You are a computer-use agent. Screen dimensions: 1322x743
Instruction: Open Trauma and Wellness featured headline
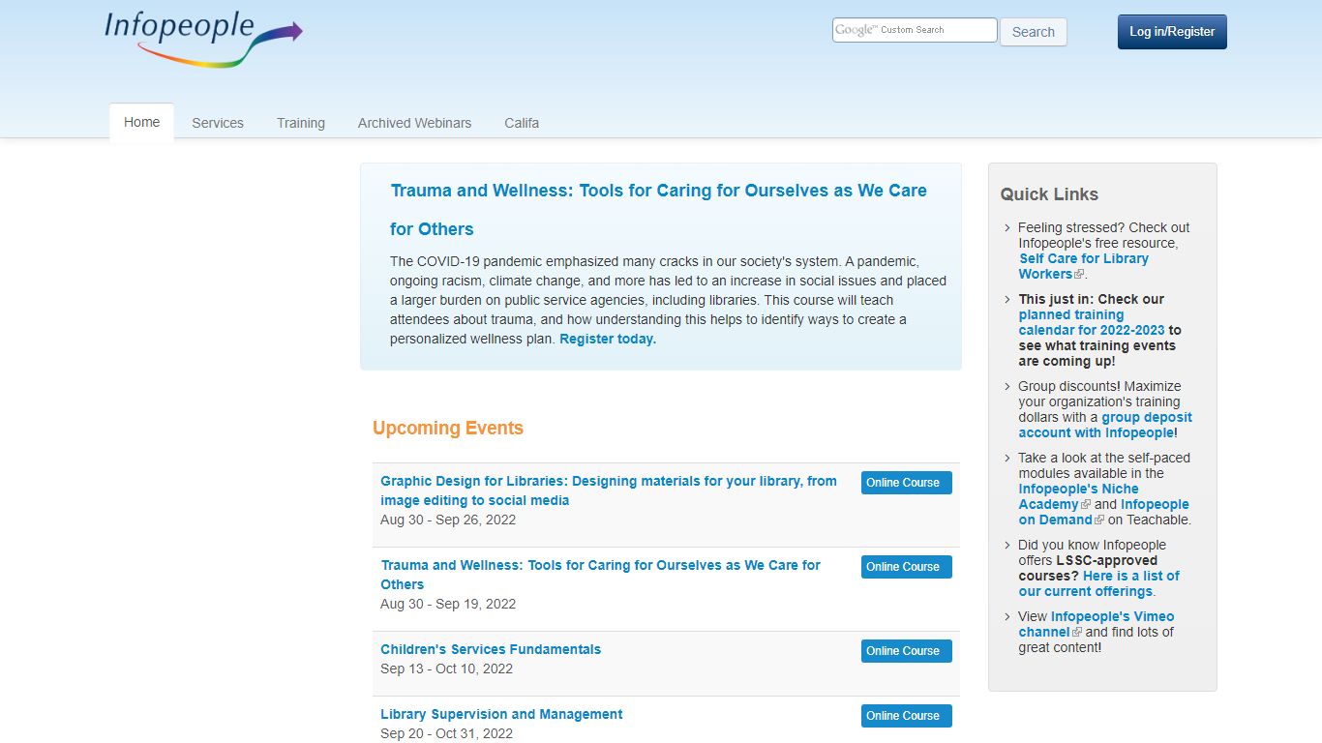tap(658, 210)
